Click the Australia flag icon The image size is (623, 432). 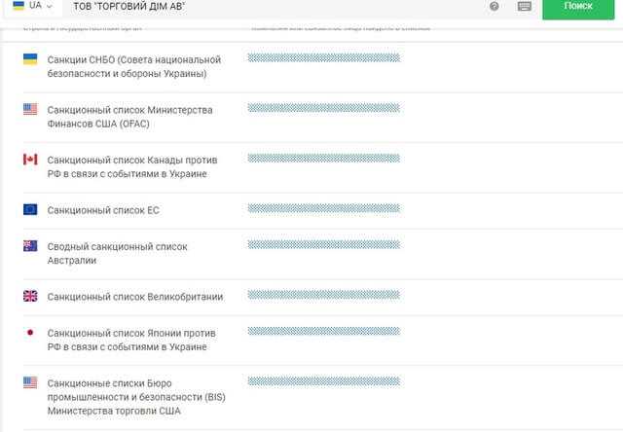[x=30, y=246]
